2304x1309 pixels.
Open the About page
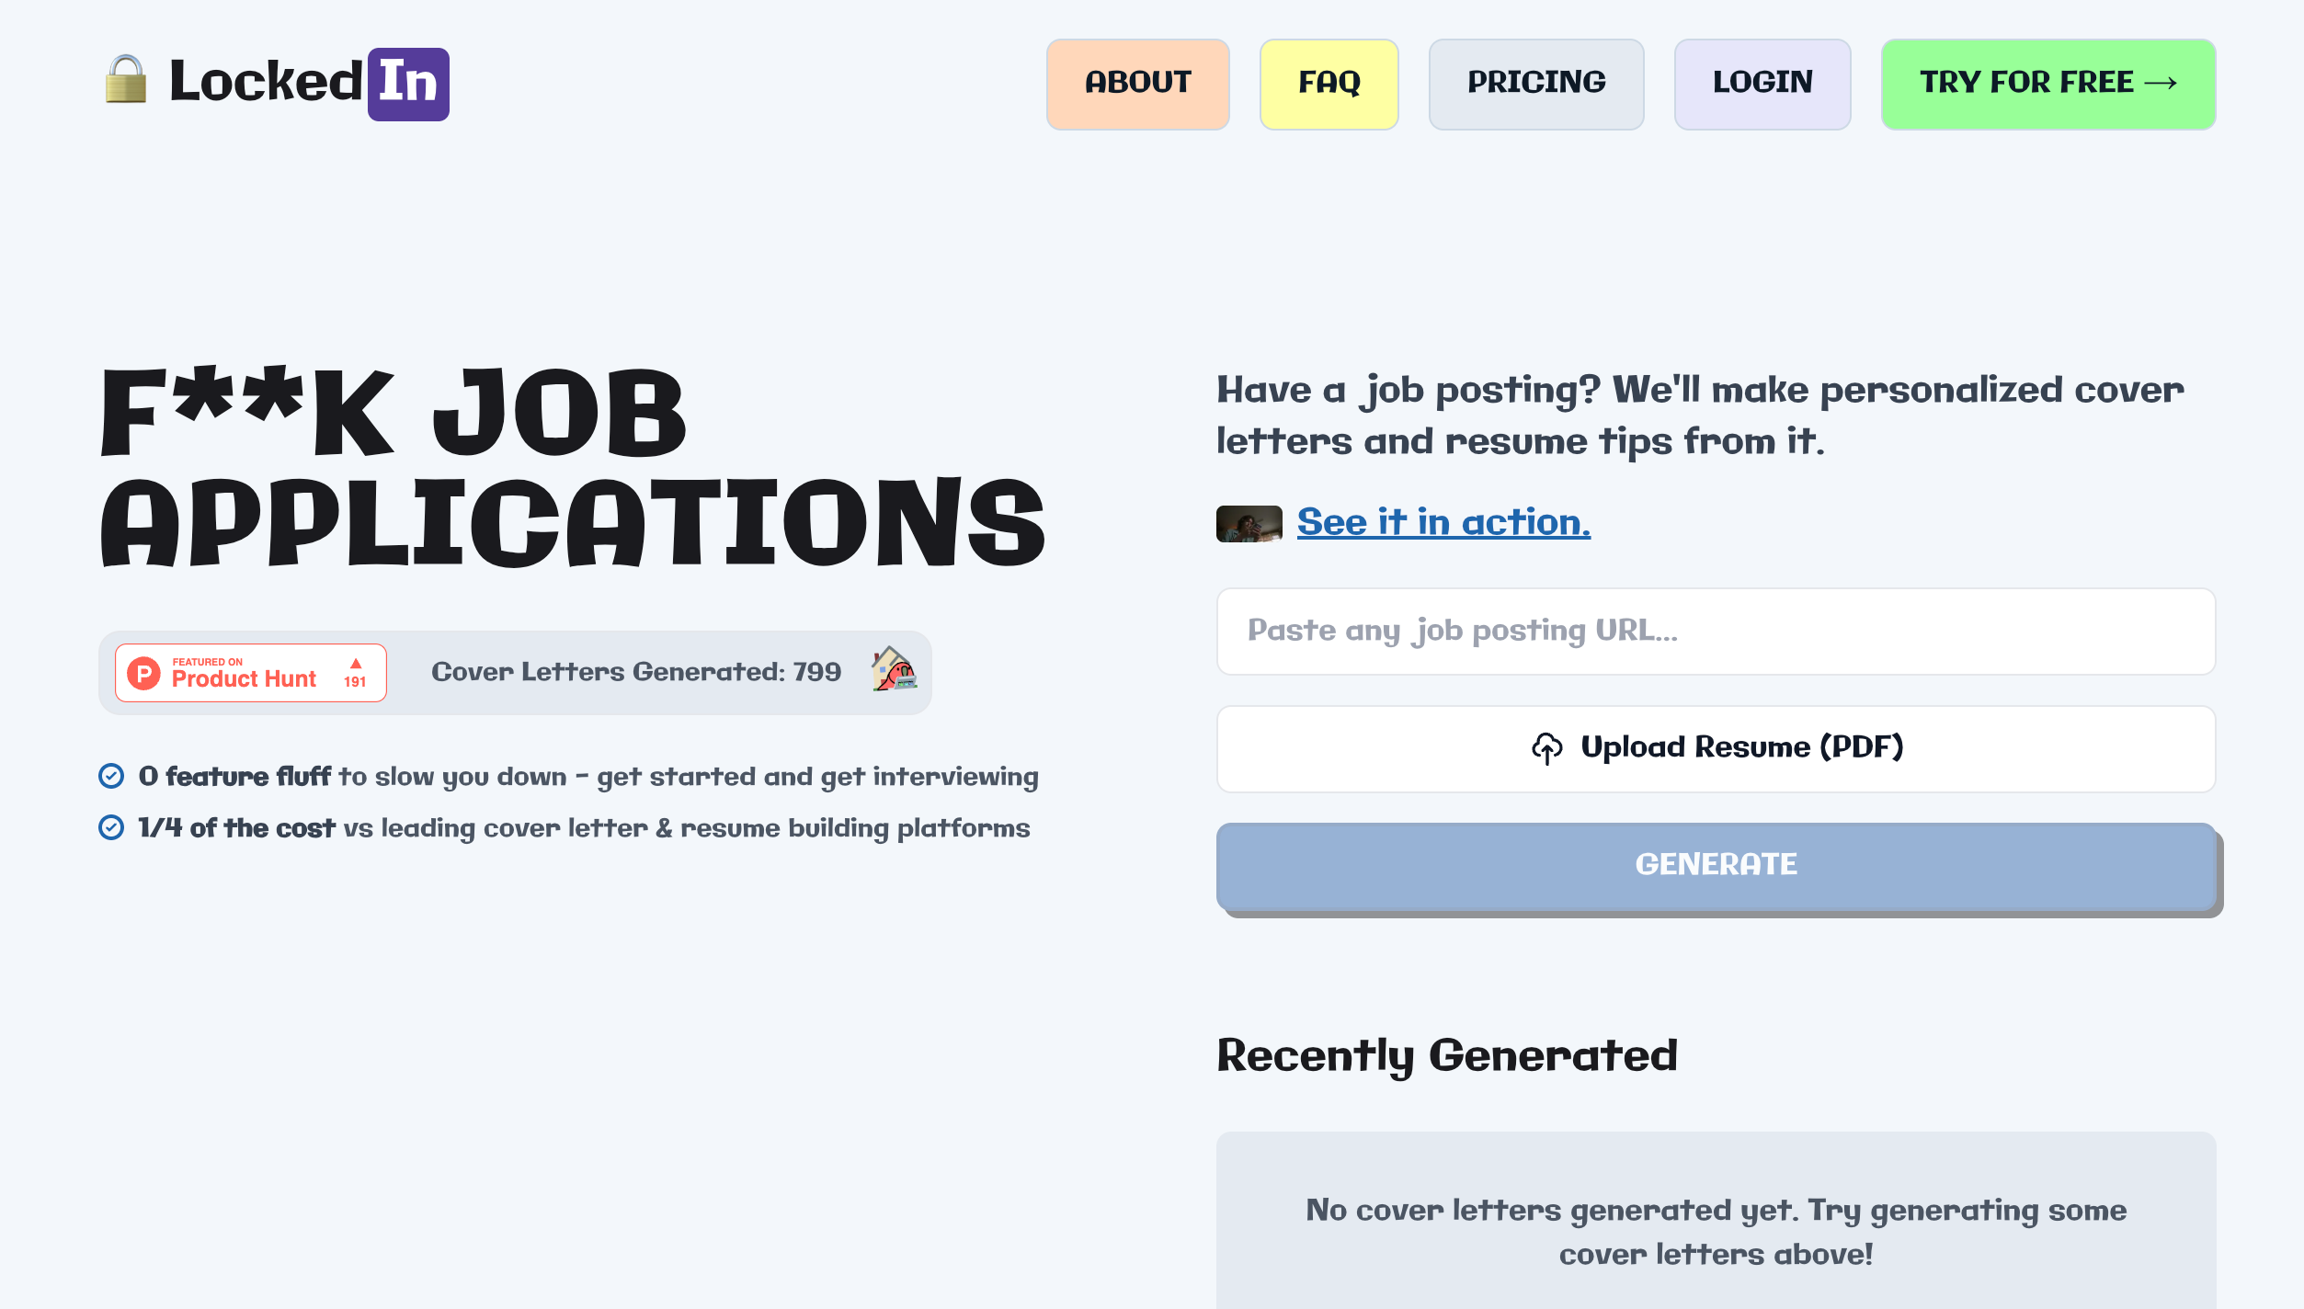1137,84
